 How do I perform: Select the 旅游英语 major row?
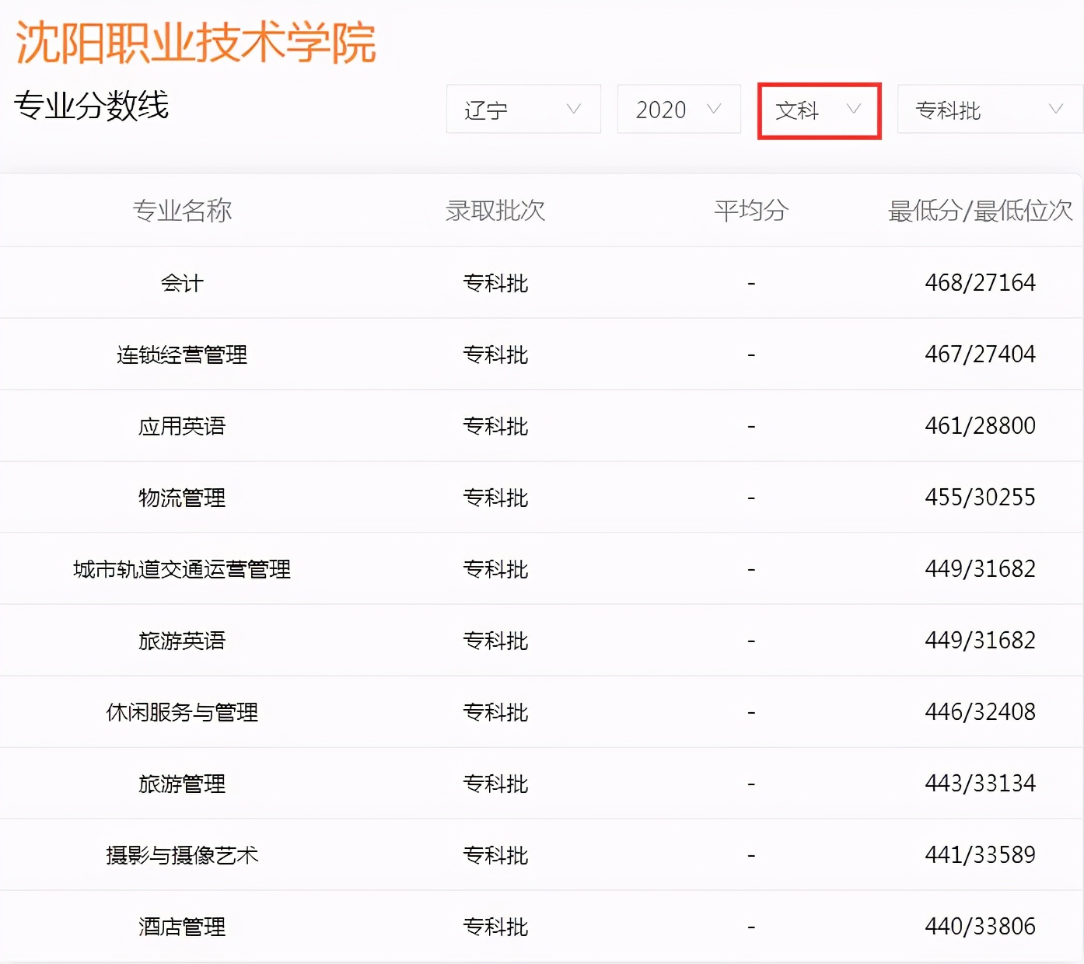tap(183, 640)
